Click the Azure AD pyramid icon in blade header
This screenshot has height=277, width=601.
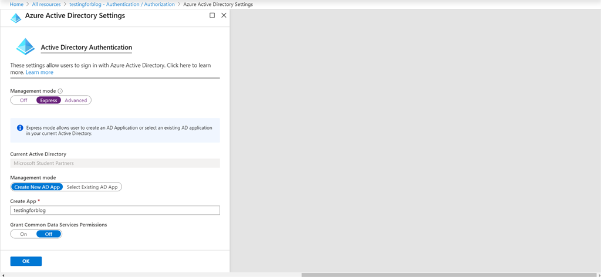[x=16, y=18]
